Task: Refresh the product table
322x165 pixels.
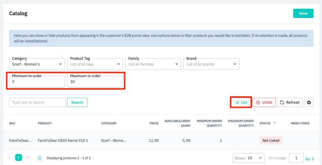Action: point(290,103)
